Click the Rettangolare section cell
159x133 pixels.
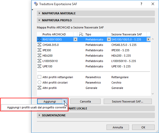pos(120,77)
